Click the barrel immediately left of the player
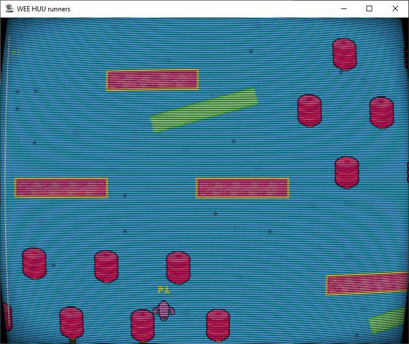 pos(142,325)
